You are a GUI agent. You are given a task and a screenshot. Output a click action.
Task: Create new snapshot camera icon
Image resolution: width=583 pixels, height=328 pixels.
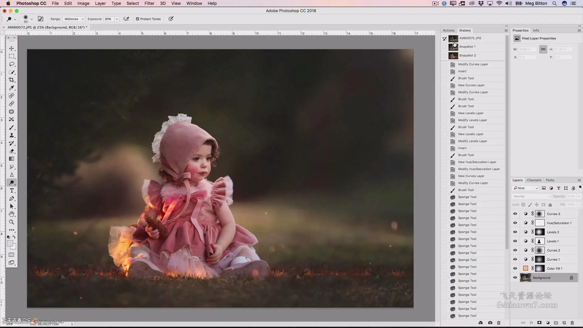click(490, 323)
